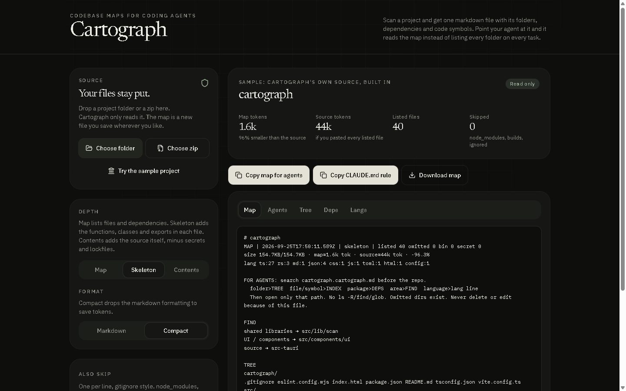The height and width of the screenshot is (391, 626).
Task: Click the 'Your files stay put.' heading
Action: [114, 93]
